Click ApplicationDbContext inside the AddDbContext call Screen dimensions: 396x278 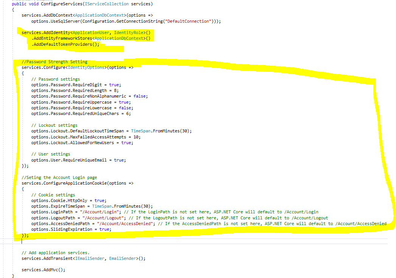99,15
